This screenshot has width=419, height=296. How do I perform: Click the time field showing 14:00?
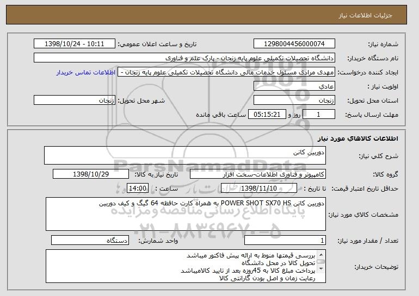(x=138, y=188)
